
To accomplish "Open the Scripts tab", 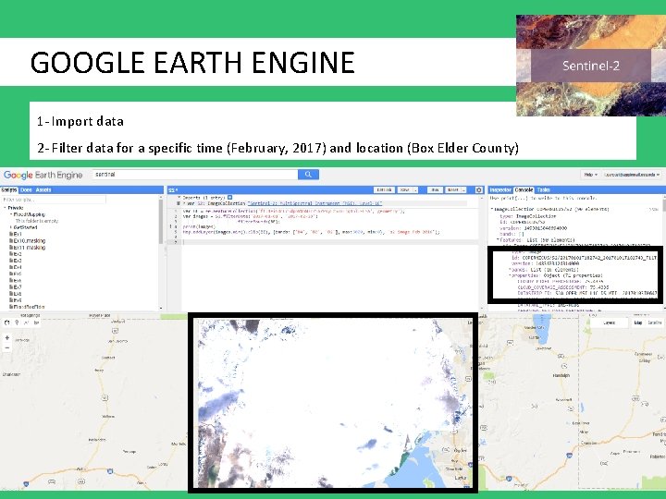I will tap(9, 190).
